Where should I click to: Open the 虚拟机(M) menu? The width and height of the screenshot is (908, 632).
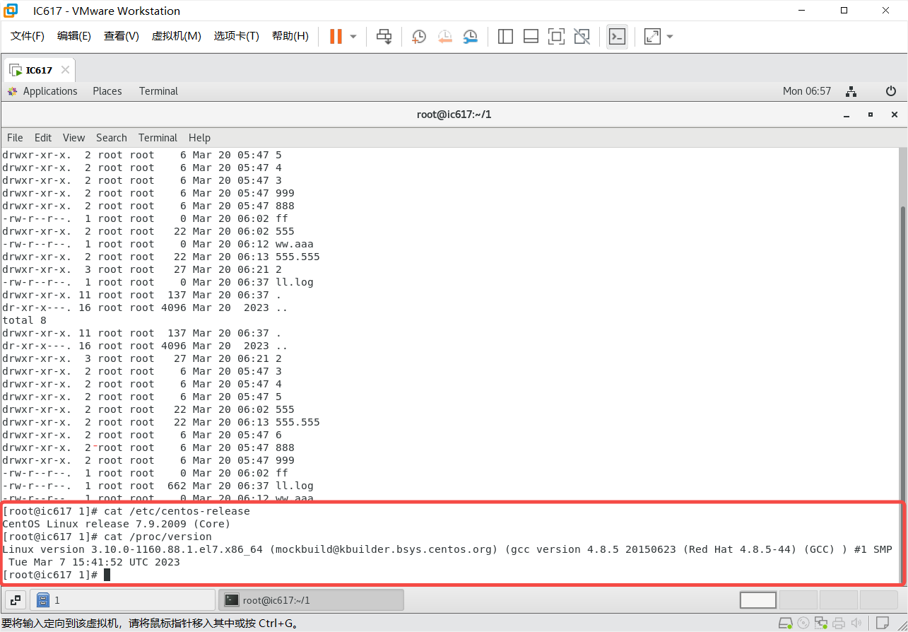tap(177, 36)
